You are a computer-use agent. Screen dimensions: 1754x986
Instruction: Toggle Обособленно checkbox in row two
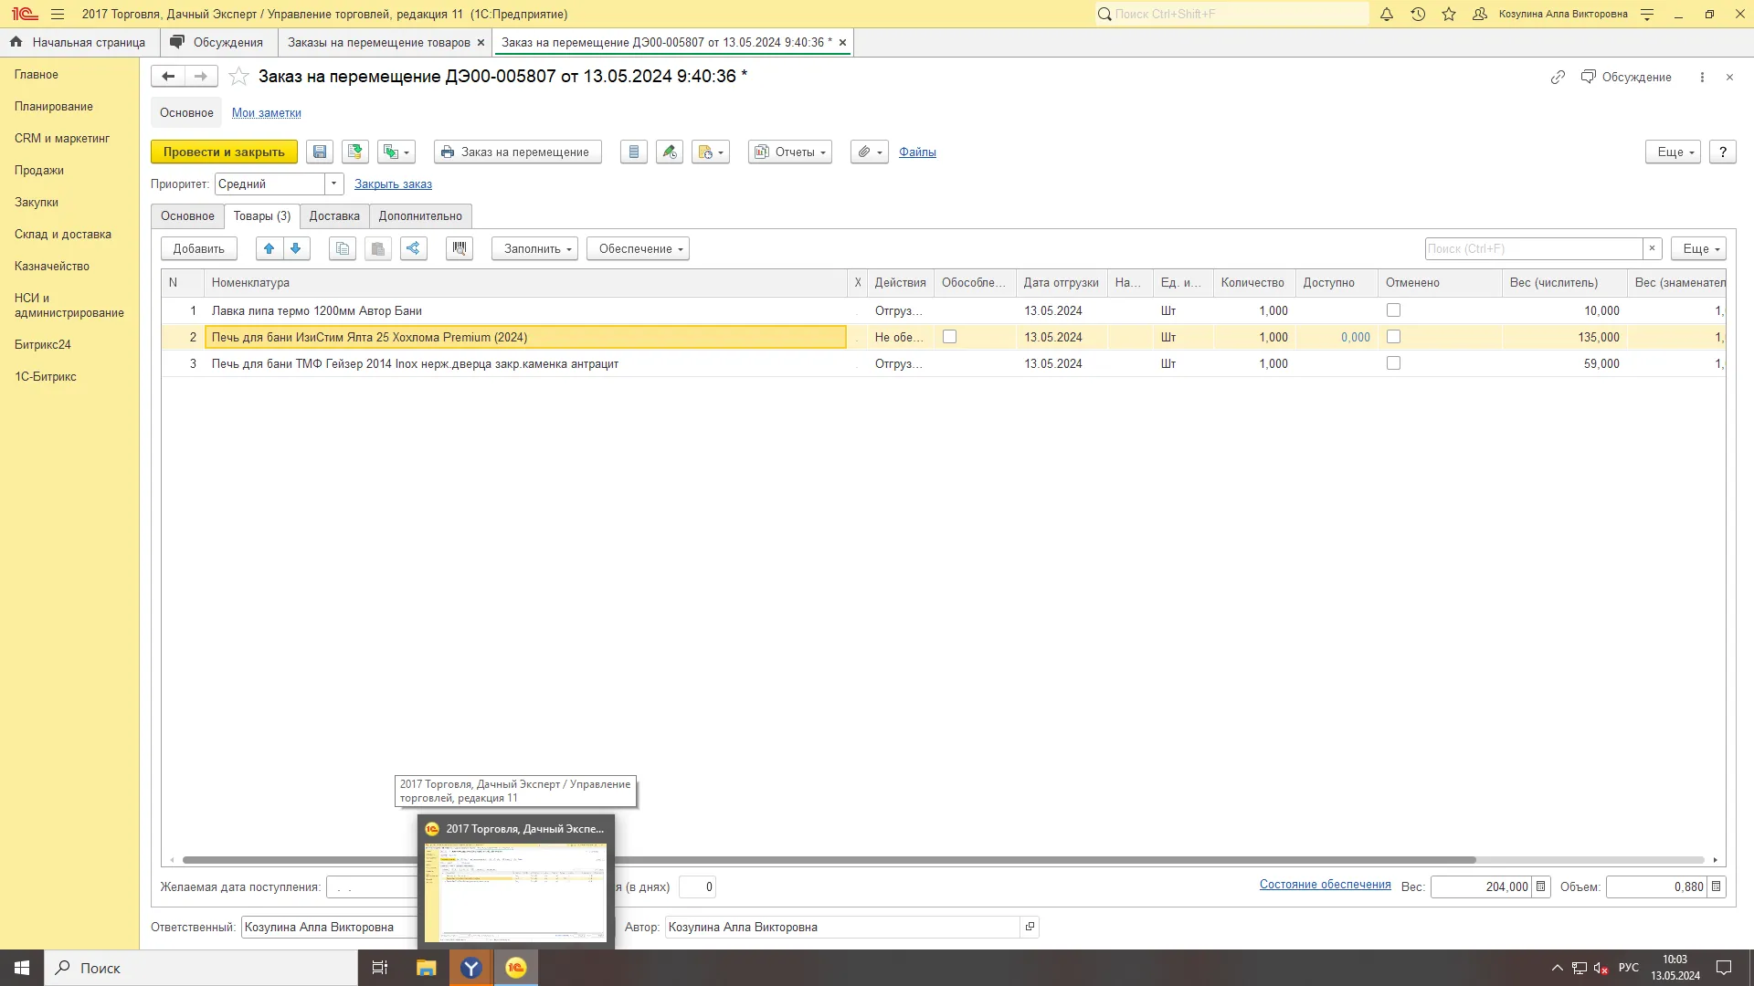pyautogui.click(x=949, y=337)
